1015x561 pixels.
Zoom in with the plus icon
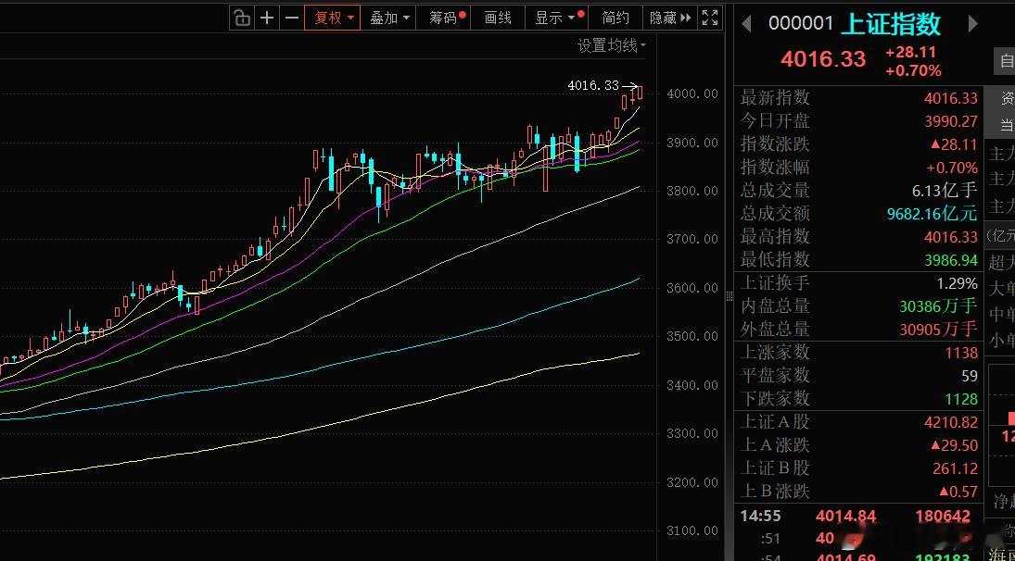(267, 18)
